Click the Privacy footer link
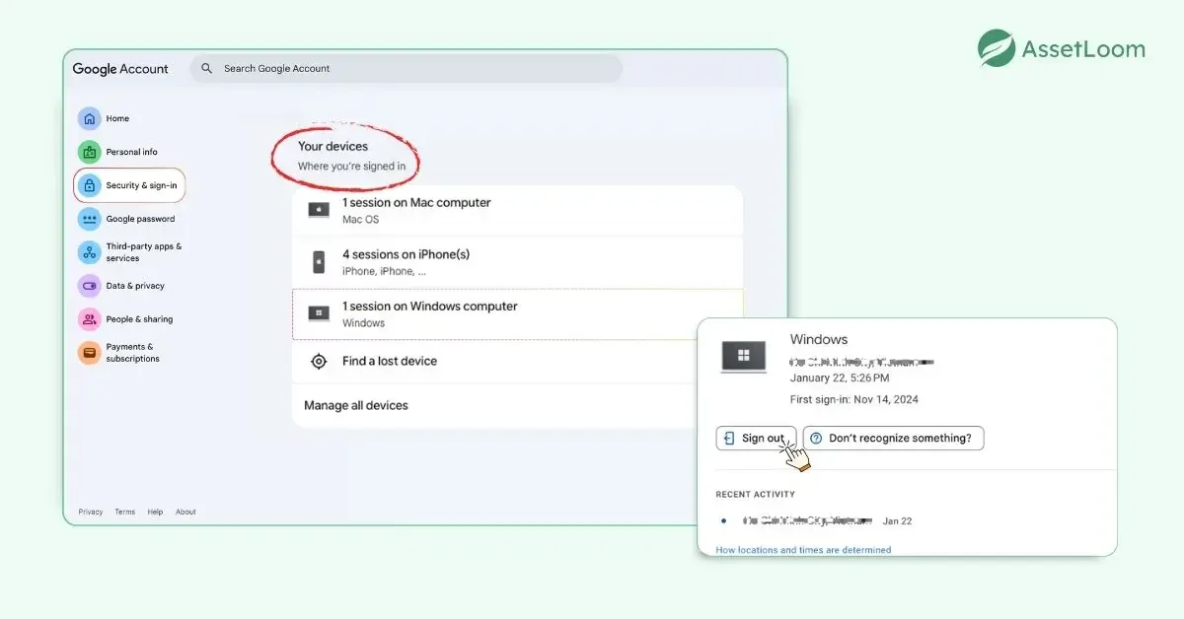This screenshot has height=619, width=1184. click(91, 512)
